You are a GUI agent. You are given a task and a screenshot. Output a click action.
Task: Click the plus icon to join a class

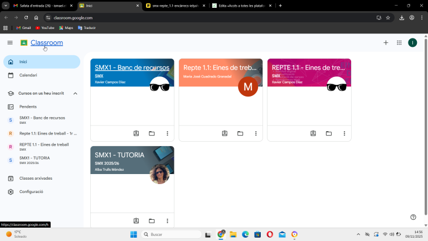386,43
